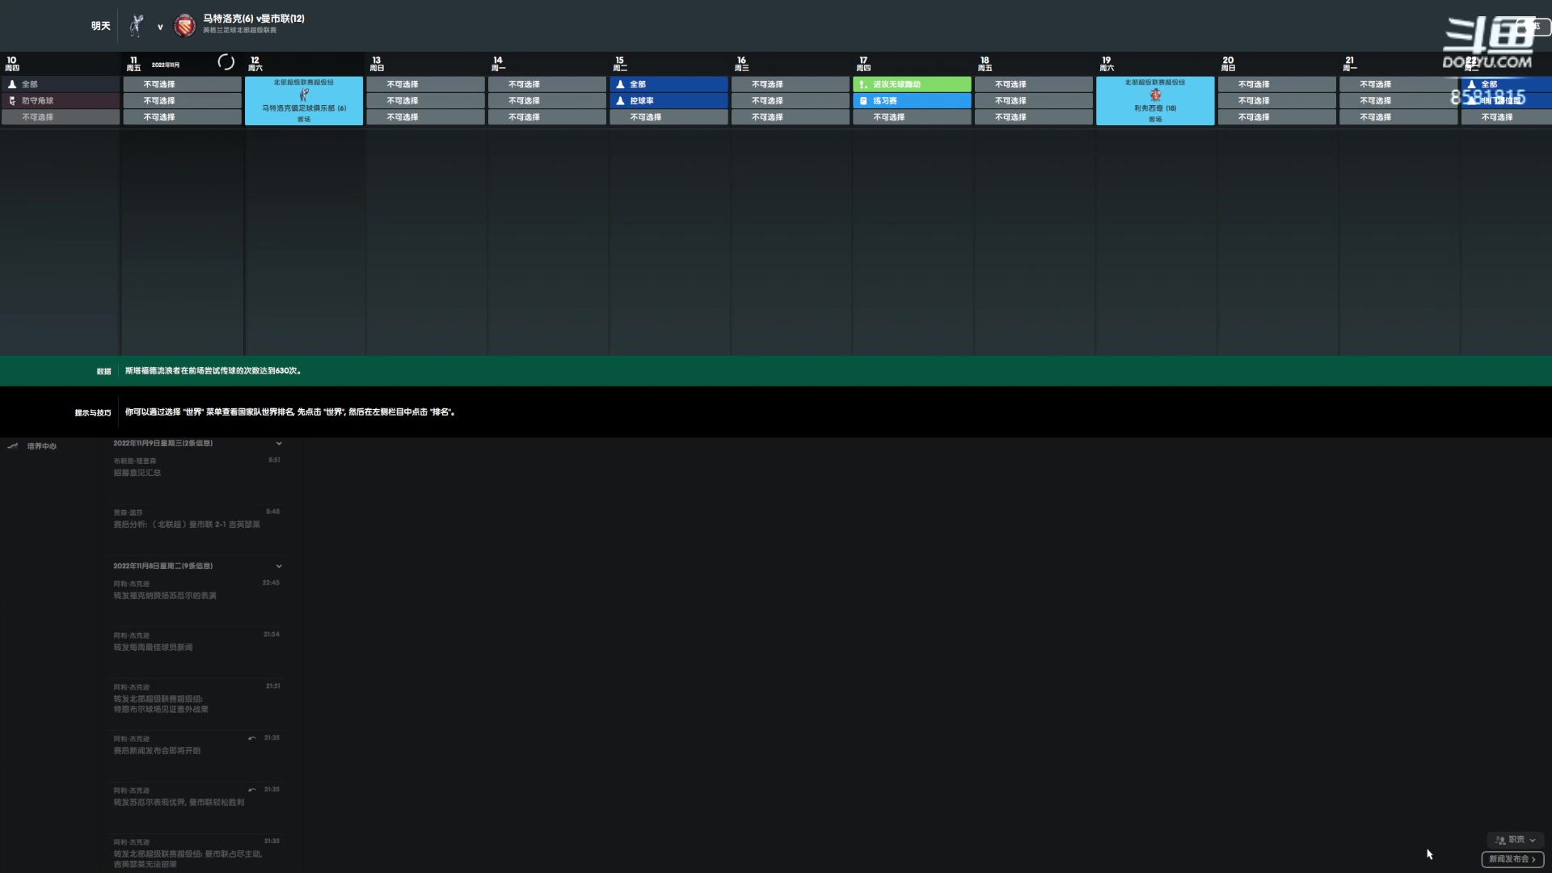This screenshot has width=1552, height=873.
Task: Open the 赛后分析 曼市联 2-1 message
Action: click(187, 525)
